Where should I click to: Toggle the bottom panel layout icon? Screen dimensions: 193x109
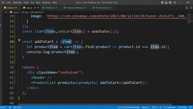(x=166, y=2)
